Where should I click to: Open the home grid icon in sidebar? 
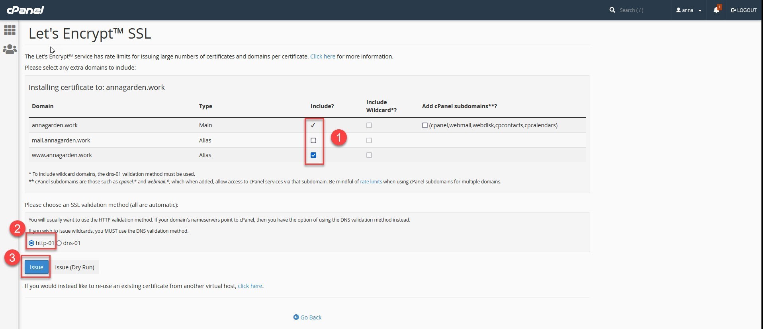10,30
